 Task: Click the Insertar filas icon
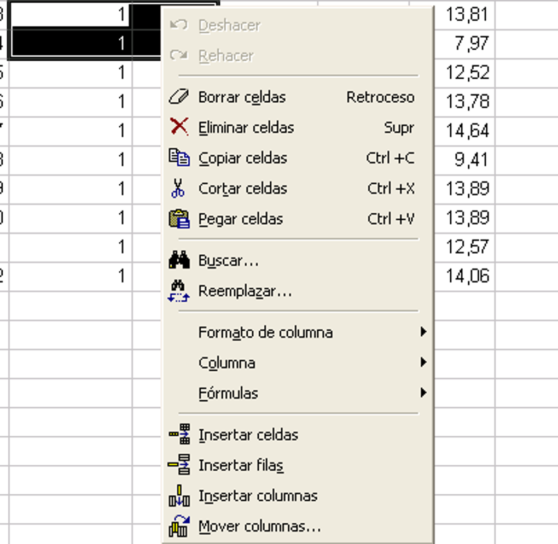(x=179, y=465)
